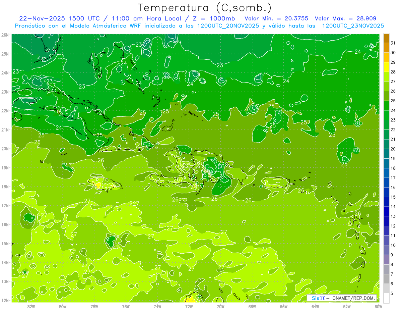Image resolution: width=402 pixels, height=311 pixels.
Task: Click the "66W" longitude tick label
Action: [x=284, y=306]
